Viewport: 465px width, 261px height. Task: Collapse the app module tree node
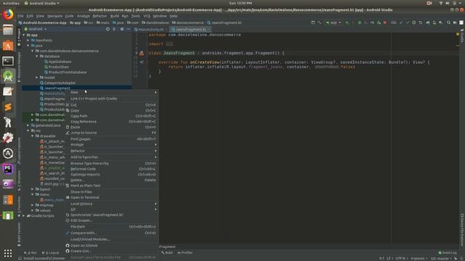click(x=24, y=35)
